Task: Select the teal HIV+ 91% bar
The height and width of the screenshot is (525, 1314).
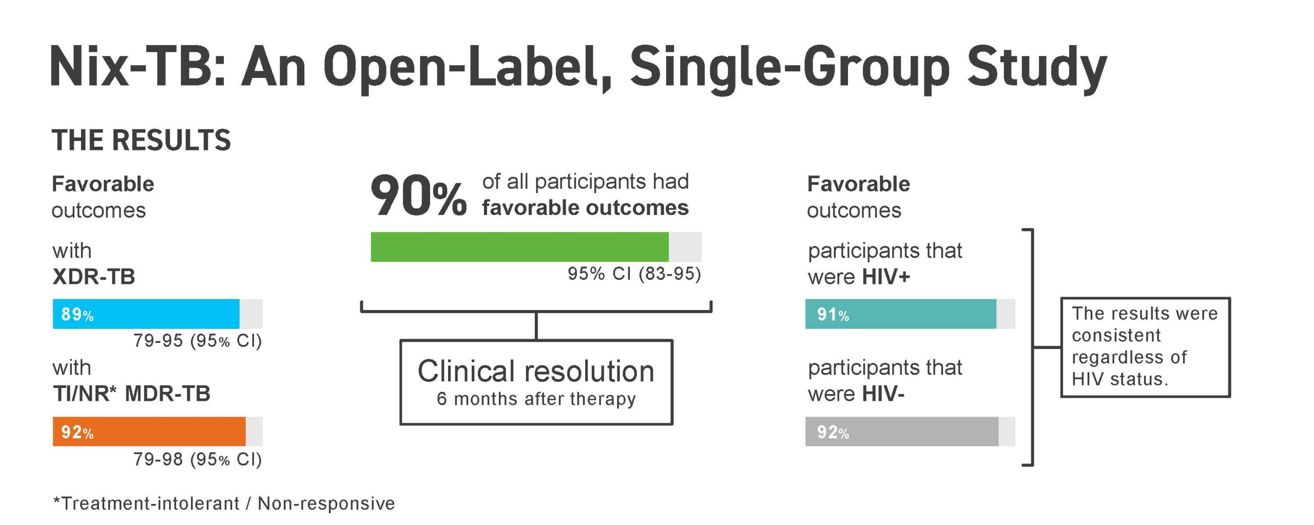Action: (901, 314)
